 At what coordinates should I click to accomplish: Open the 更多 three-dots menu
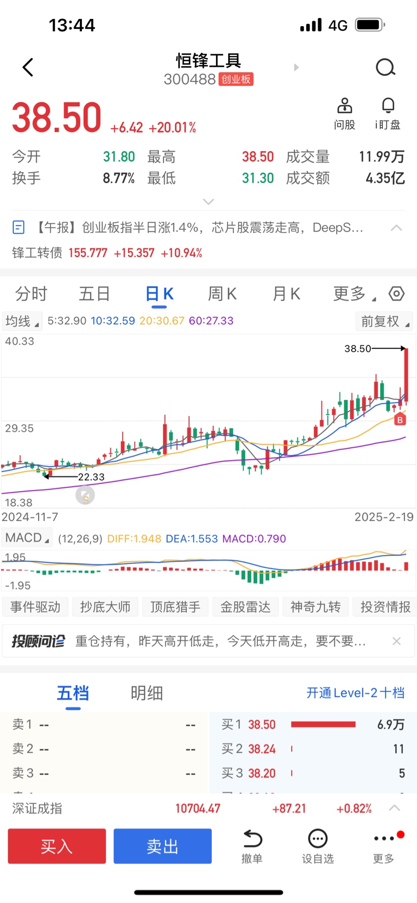(x=384, y=839)
